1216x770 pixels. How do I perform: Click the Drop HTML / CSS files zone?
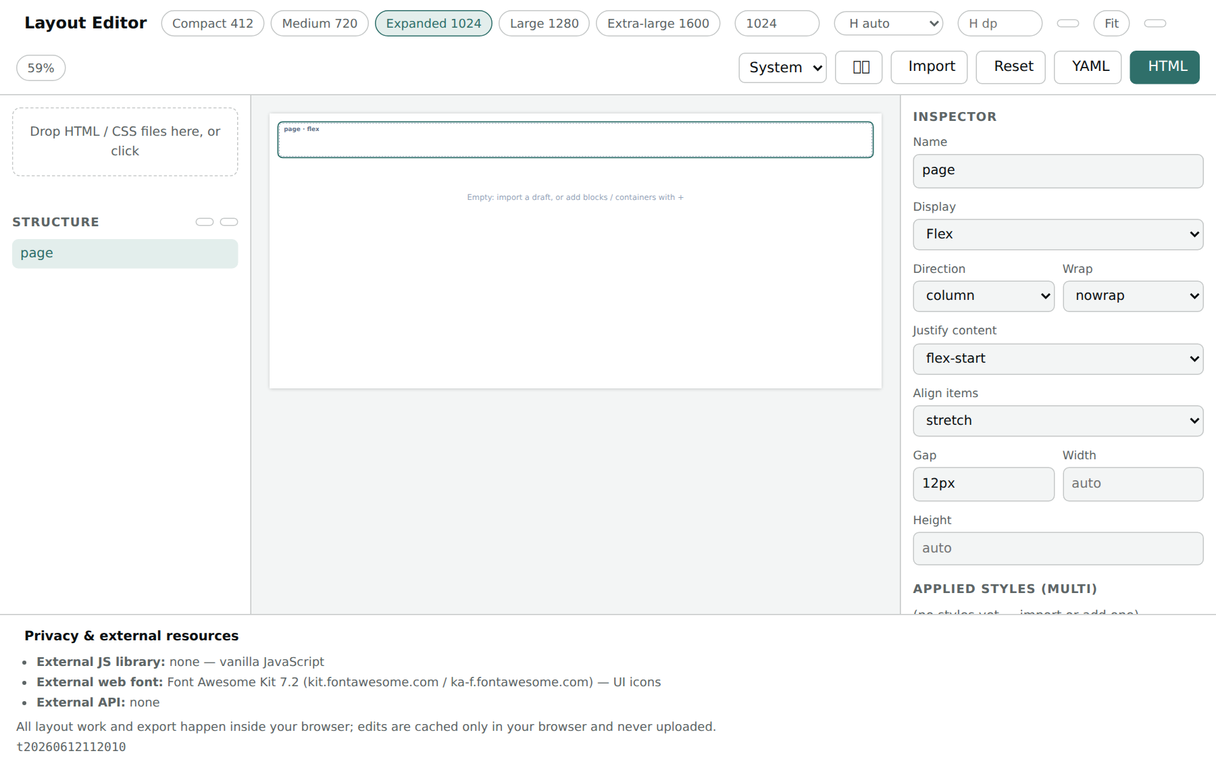(x=125, y=142)
